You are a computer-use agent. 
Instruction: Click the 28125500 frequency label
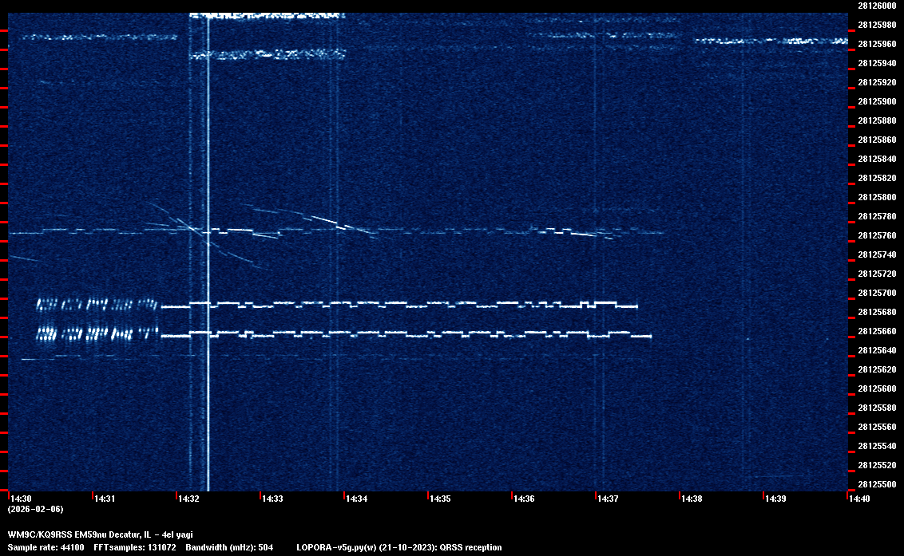coord(876,484)
